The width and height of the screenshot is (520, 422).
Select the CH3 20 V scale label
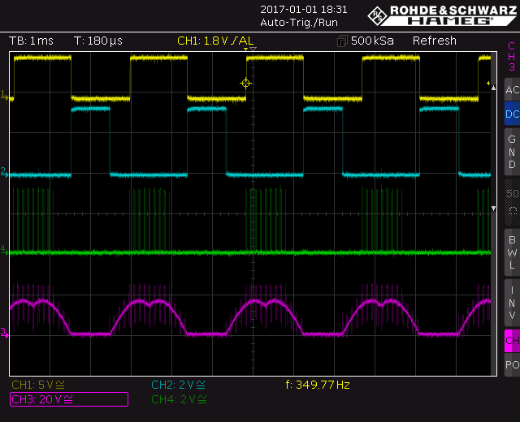69,399
